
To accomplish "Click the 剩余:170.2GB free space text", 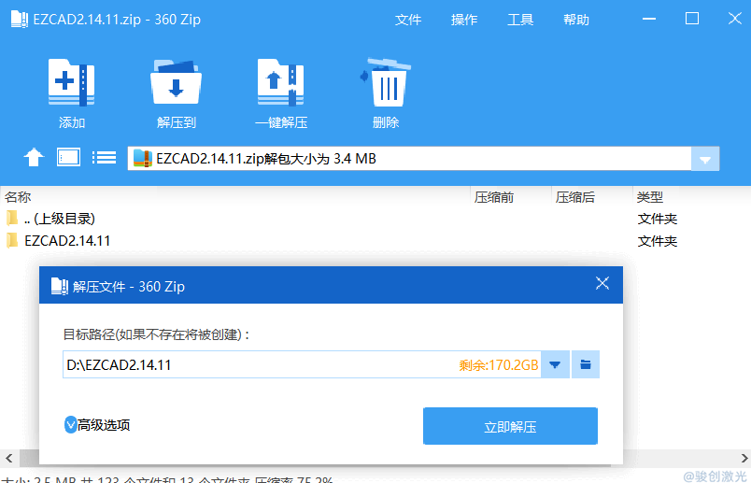I will tap(499, 365).
